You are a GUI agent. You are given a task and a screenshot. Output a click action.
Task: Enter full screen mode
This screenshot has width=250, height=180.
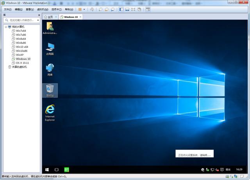coord(133,9)
